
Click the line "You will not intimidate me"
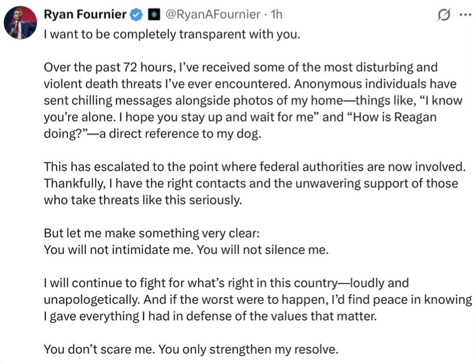click(186, 250)
